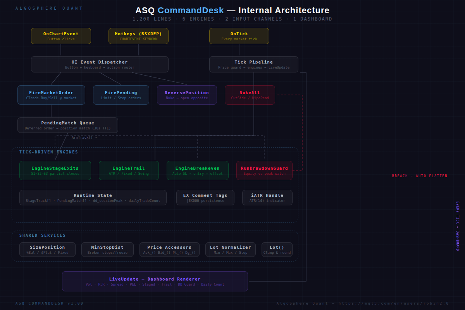
Task: Select the Lot() service box
Action: click(277, 250)
